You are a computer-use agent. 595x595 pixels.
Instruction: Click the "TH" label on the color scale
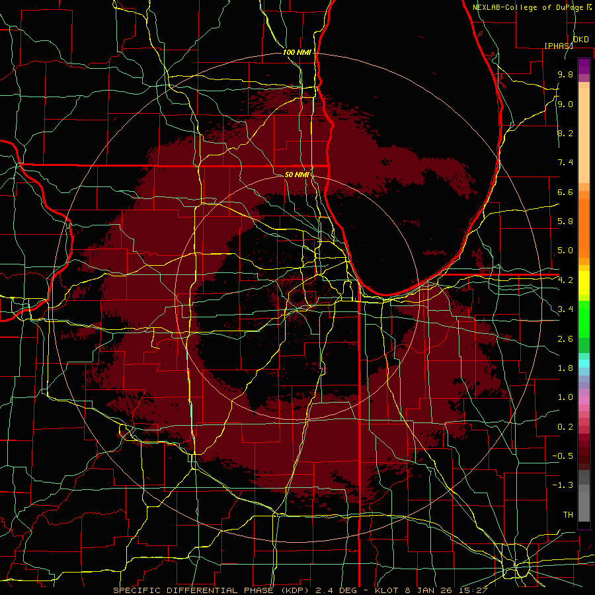pyautogui.click(x=568, y=515)
